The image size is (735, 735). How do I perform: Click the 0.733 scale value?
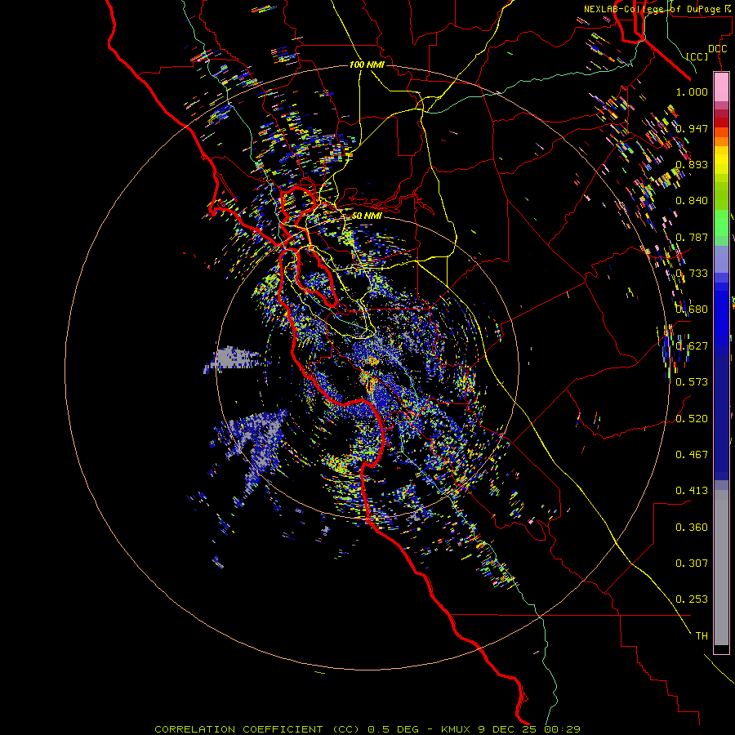[692, 274]
